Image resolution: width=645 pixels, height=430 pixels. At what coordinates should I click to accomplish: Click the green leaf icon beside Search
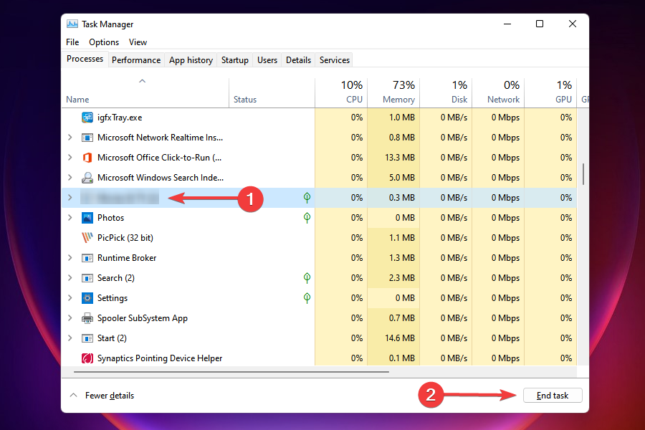tap(307, 277)
